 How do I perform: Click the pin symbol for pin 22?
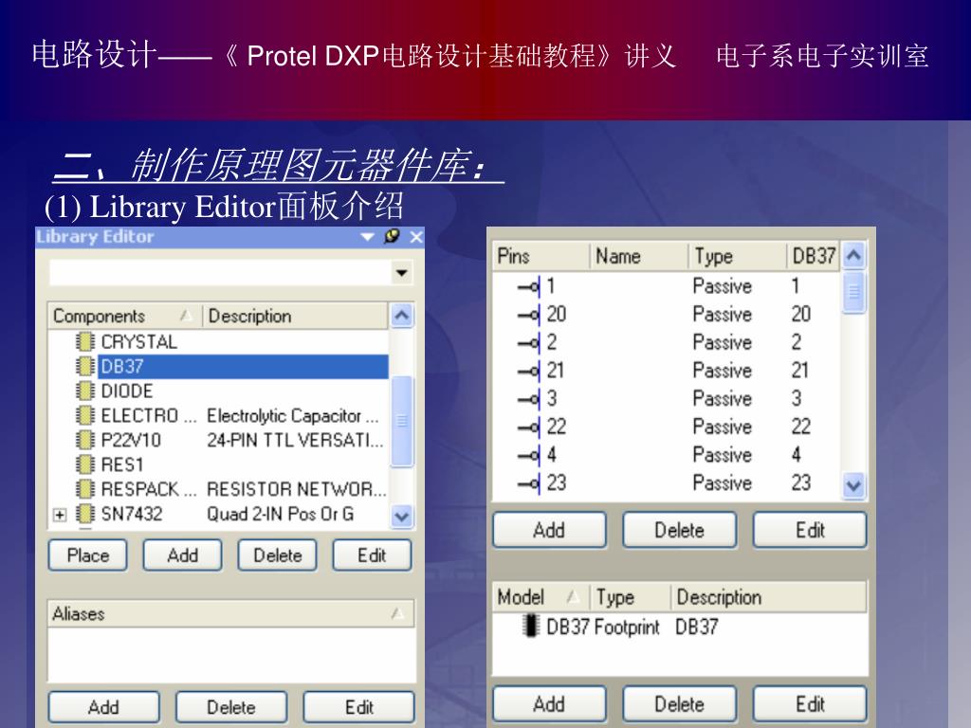[529, 427]
